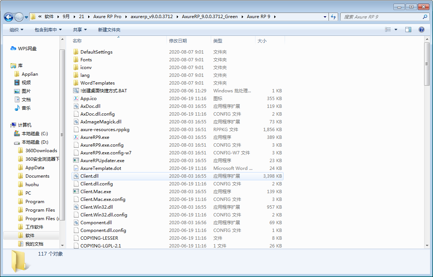Click the AxureRPUpdater.exe file icon
Screen dimensions: 433x277
(76, 160)
